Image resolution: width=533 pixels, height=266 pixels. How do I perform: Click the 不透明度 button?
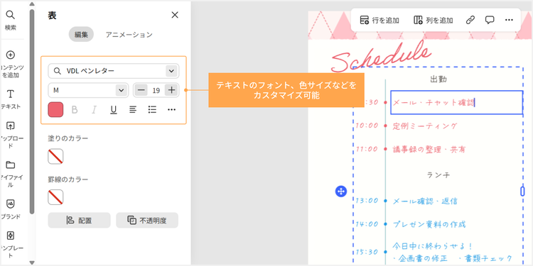pyautogui.click(x=147, y=221)
